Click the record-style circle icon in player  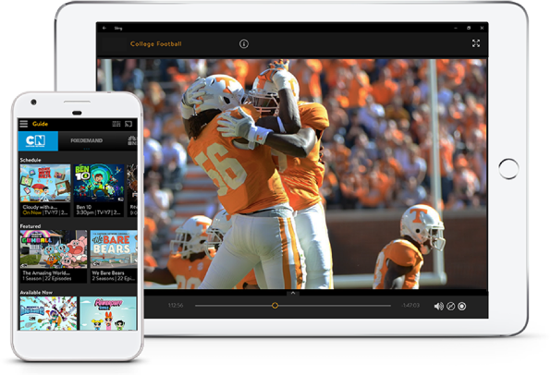[462, 306]
